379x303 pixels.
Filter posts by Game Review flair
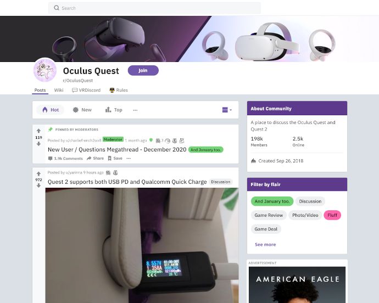point(269,215)
